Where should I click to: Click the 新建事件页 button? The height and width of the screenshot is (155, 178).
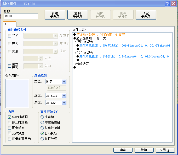55,15
